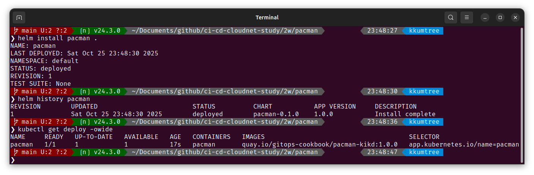Click the 'kubectl get deploy -owide' command
This screenshot has height=175, width=534.
pyautogui.click(x=65, y=129)
